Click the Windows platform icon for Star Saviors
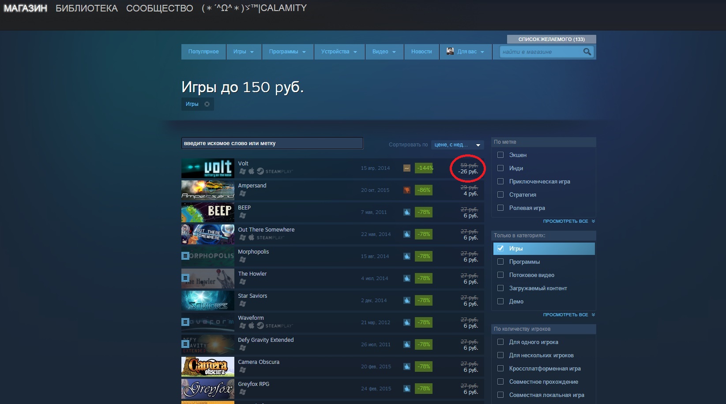Screen dimensions: 726x404 [x=242, y=303]
